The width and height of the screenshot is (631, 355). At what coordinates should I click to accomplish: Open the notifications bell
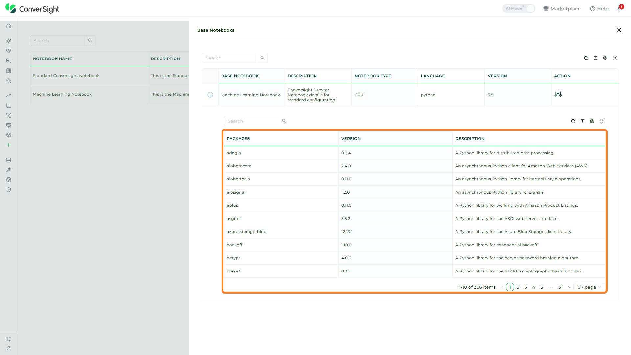pyautogui.click(x=620, y=9)
